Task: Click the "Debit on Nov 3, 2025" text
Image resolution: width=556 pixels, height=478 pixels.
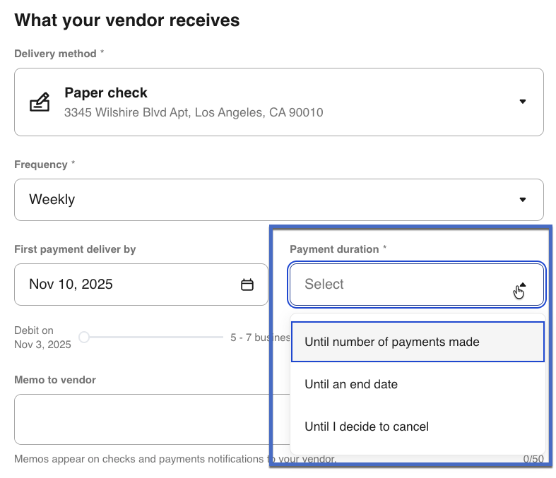Action: point(42,337)
